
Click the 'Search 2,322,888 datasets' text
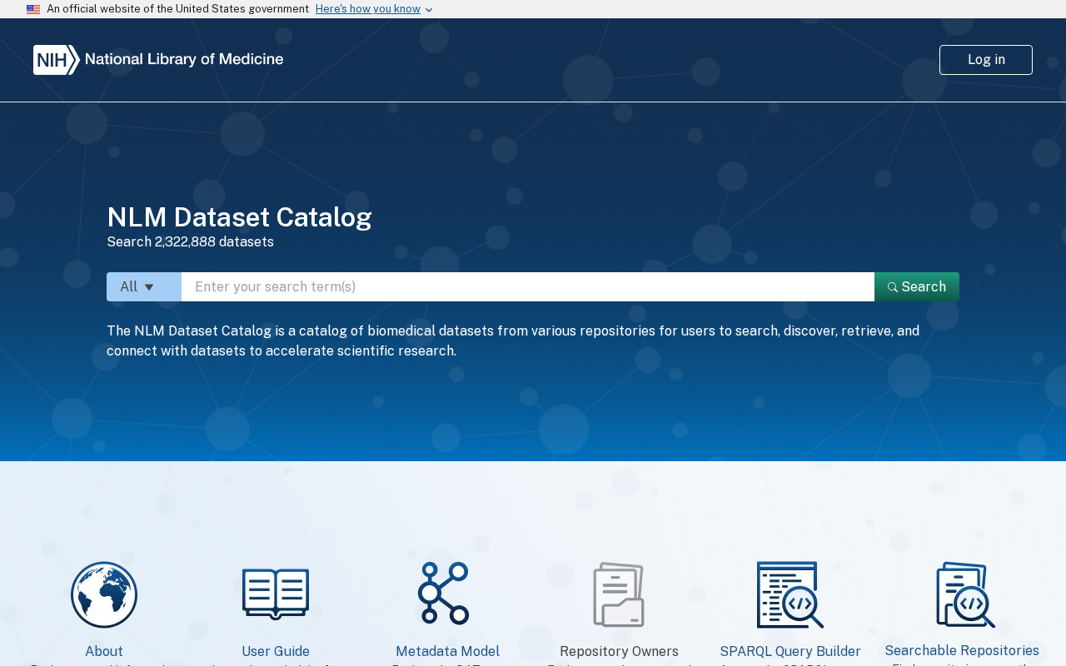190,242
